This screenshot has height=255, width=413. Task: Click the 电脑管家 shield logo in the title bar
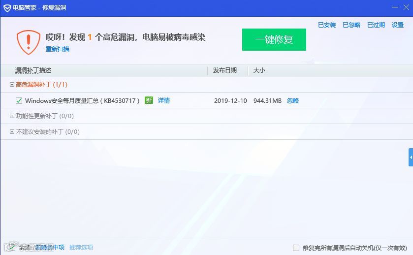7,8
